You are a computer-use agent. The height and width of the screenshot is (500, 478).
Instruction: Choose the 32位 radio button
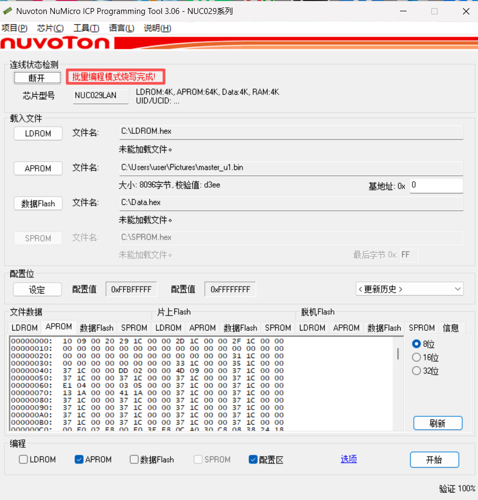tap(416, 371)
